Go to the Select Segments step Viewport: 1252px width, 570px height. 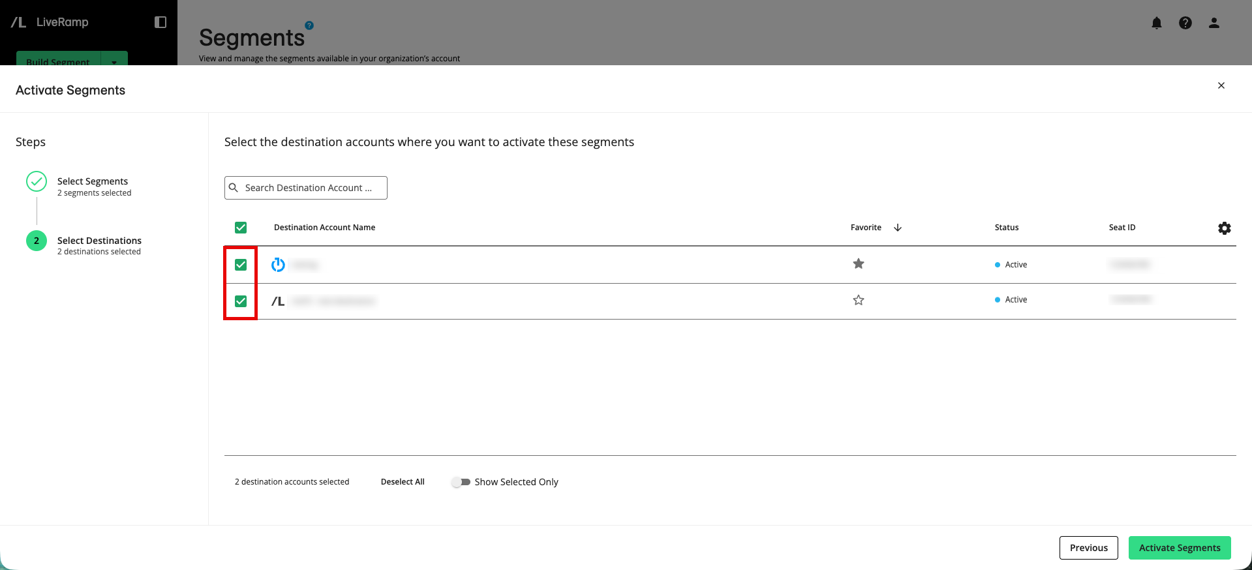(x=93, y=181)
